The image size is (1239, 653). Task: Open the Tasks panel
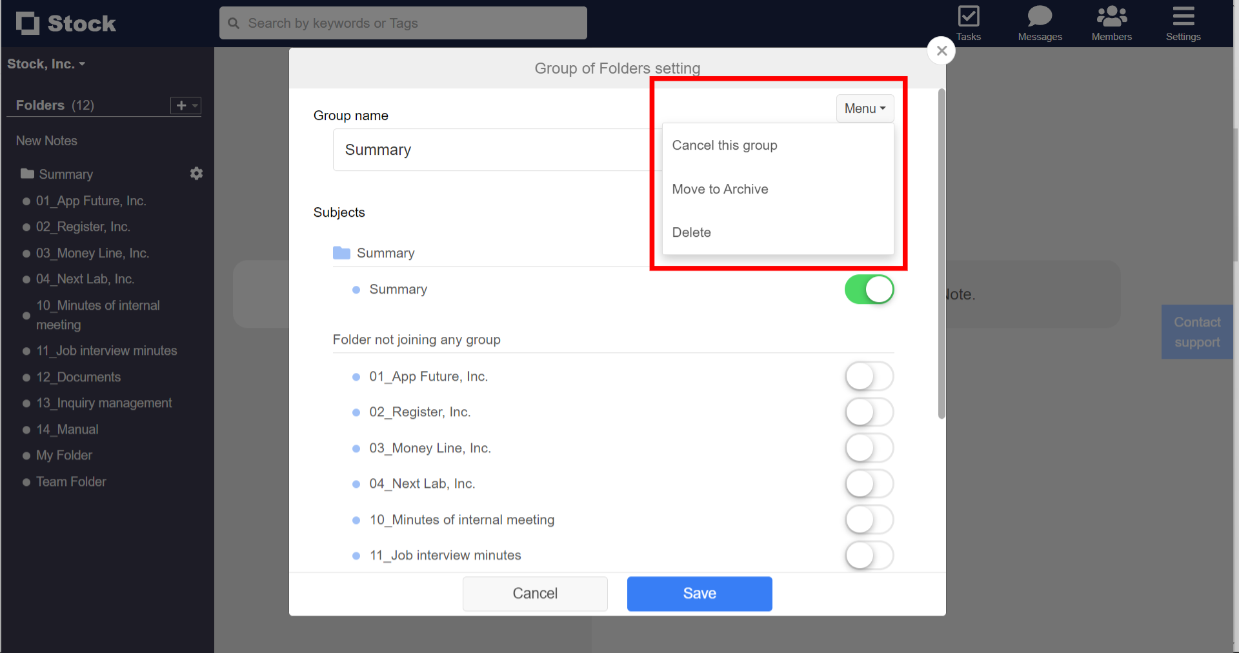point(969,23)
